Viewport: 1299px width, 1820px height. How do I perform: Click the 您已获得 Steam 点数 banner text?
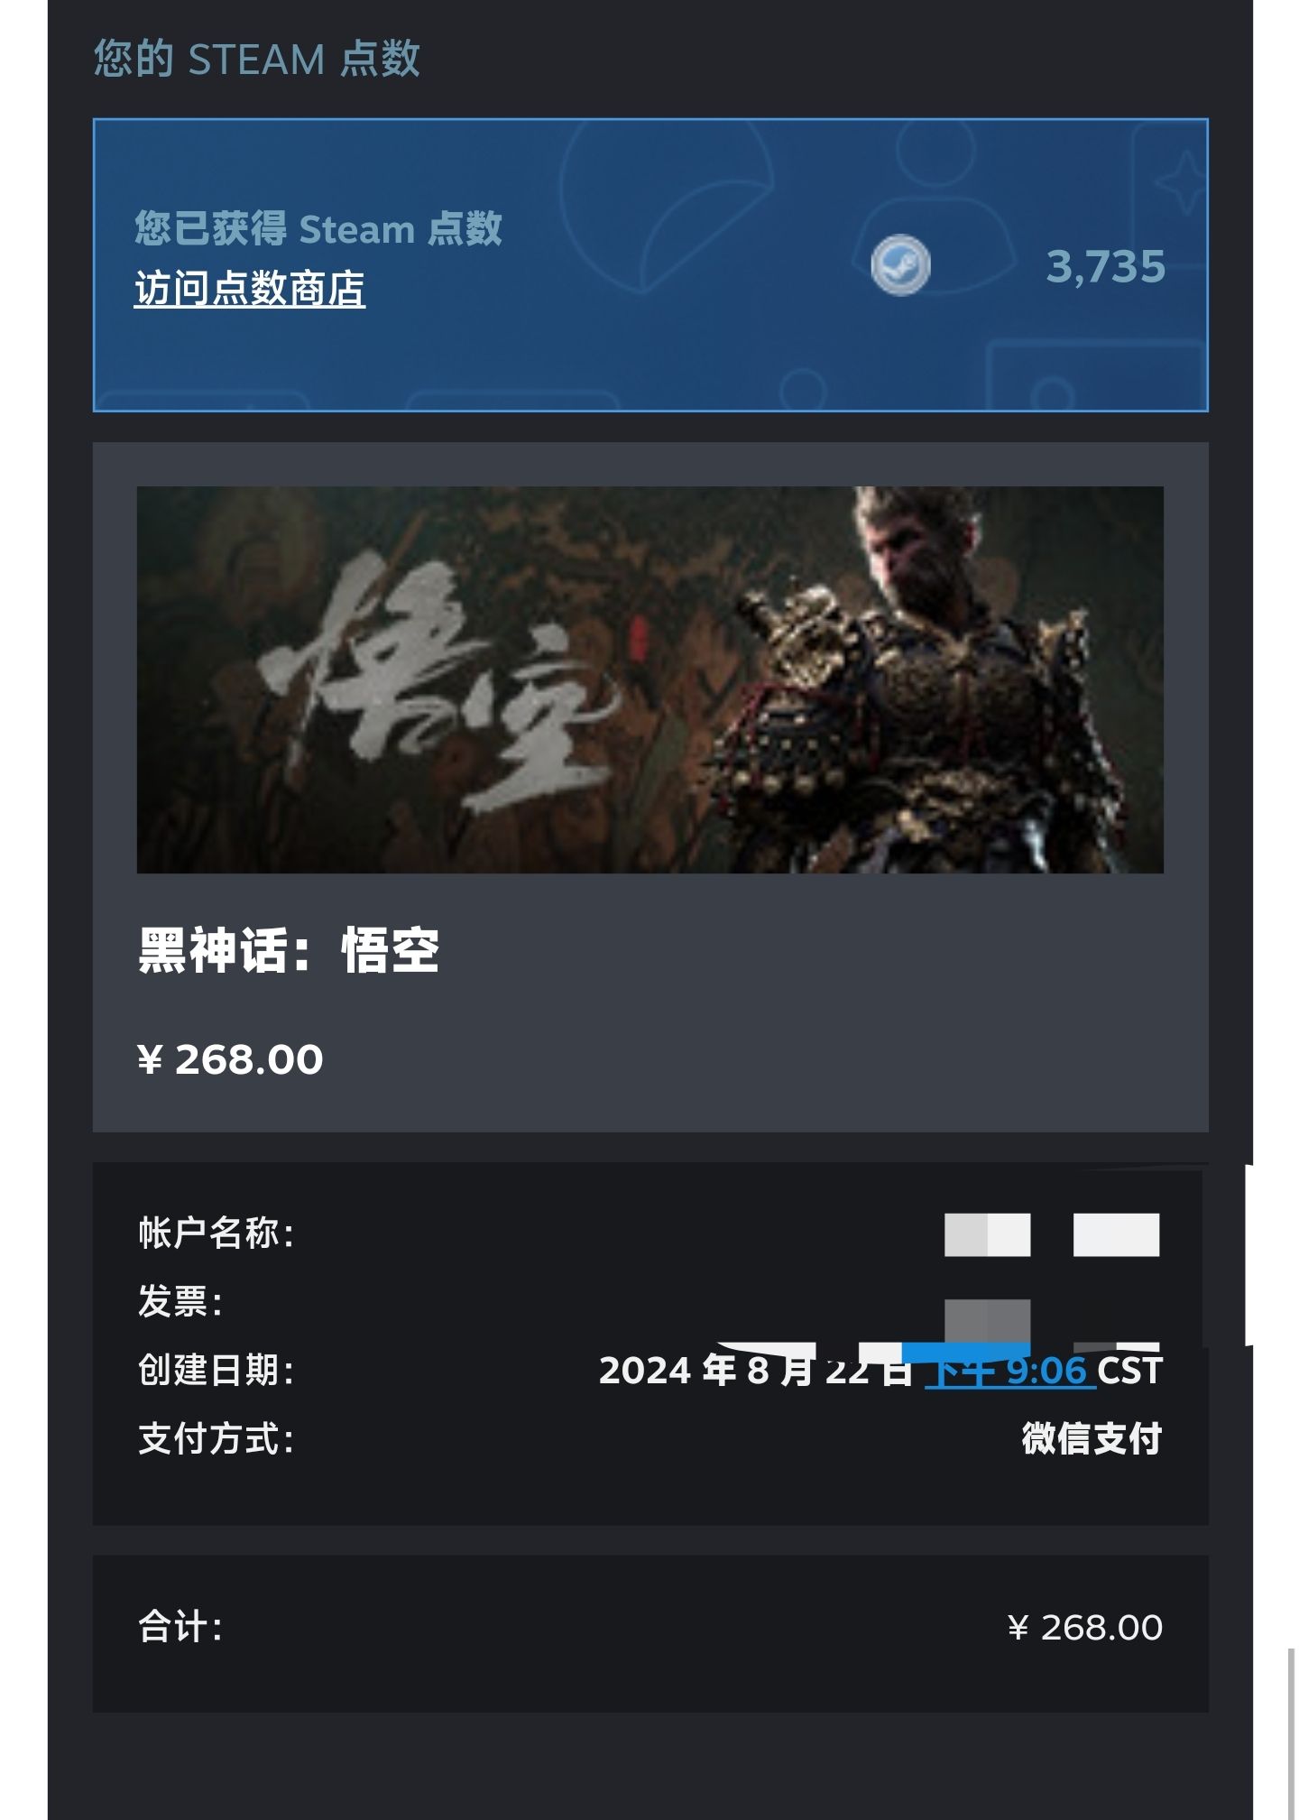tap(318, 228)
